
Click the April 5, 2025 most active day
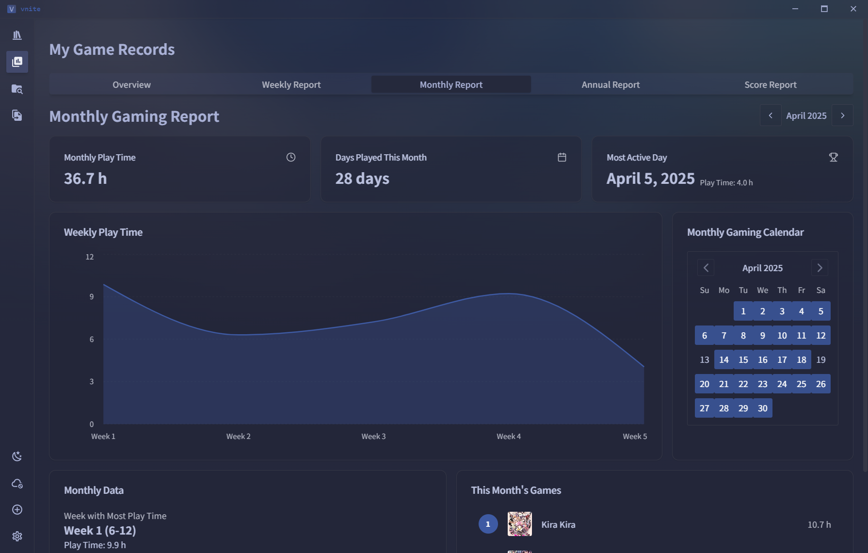[651, 179]
